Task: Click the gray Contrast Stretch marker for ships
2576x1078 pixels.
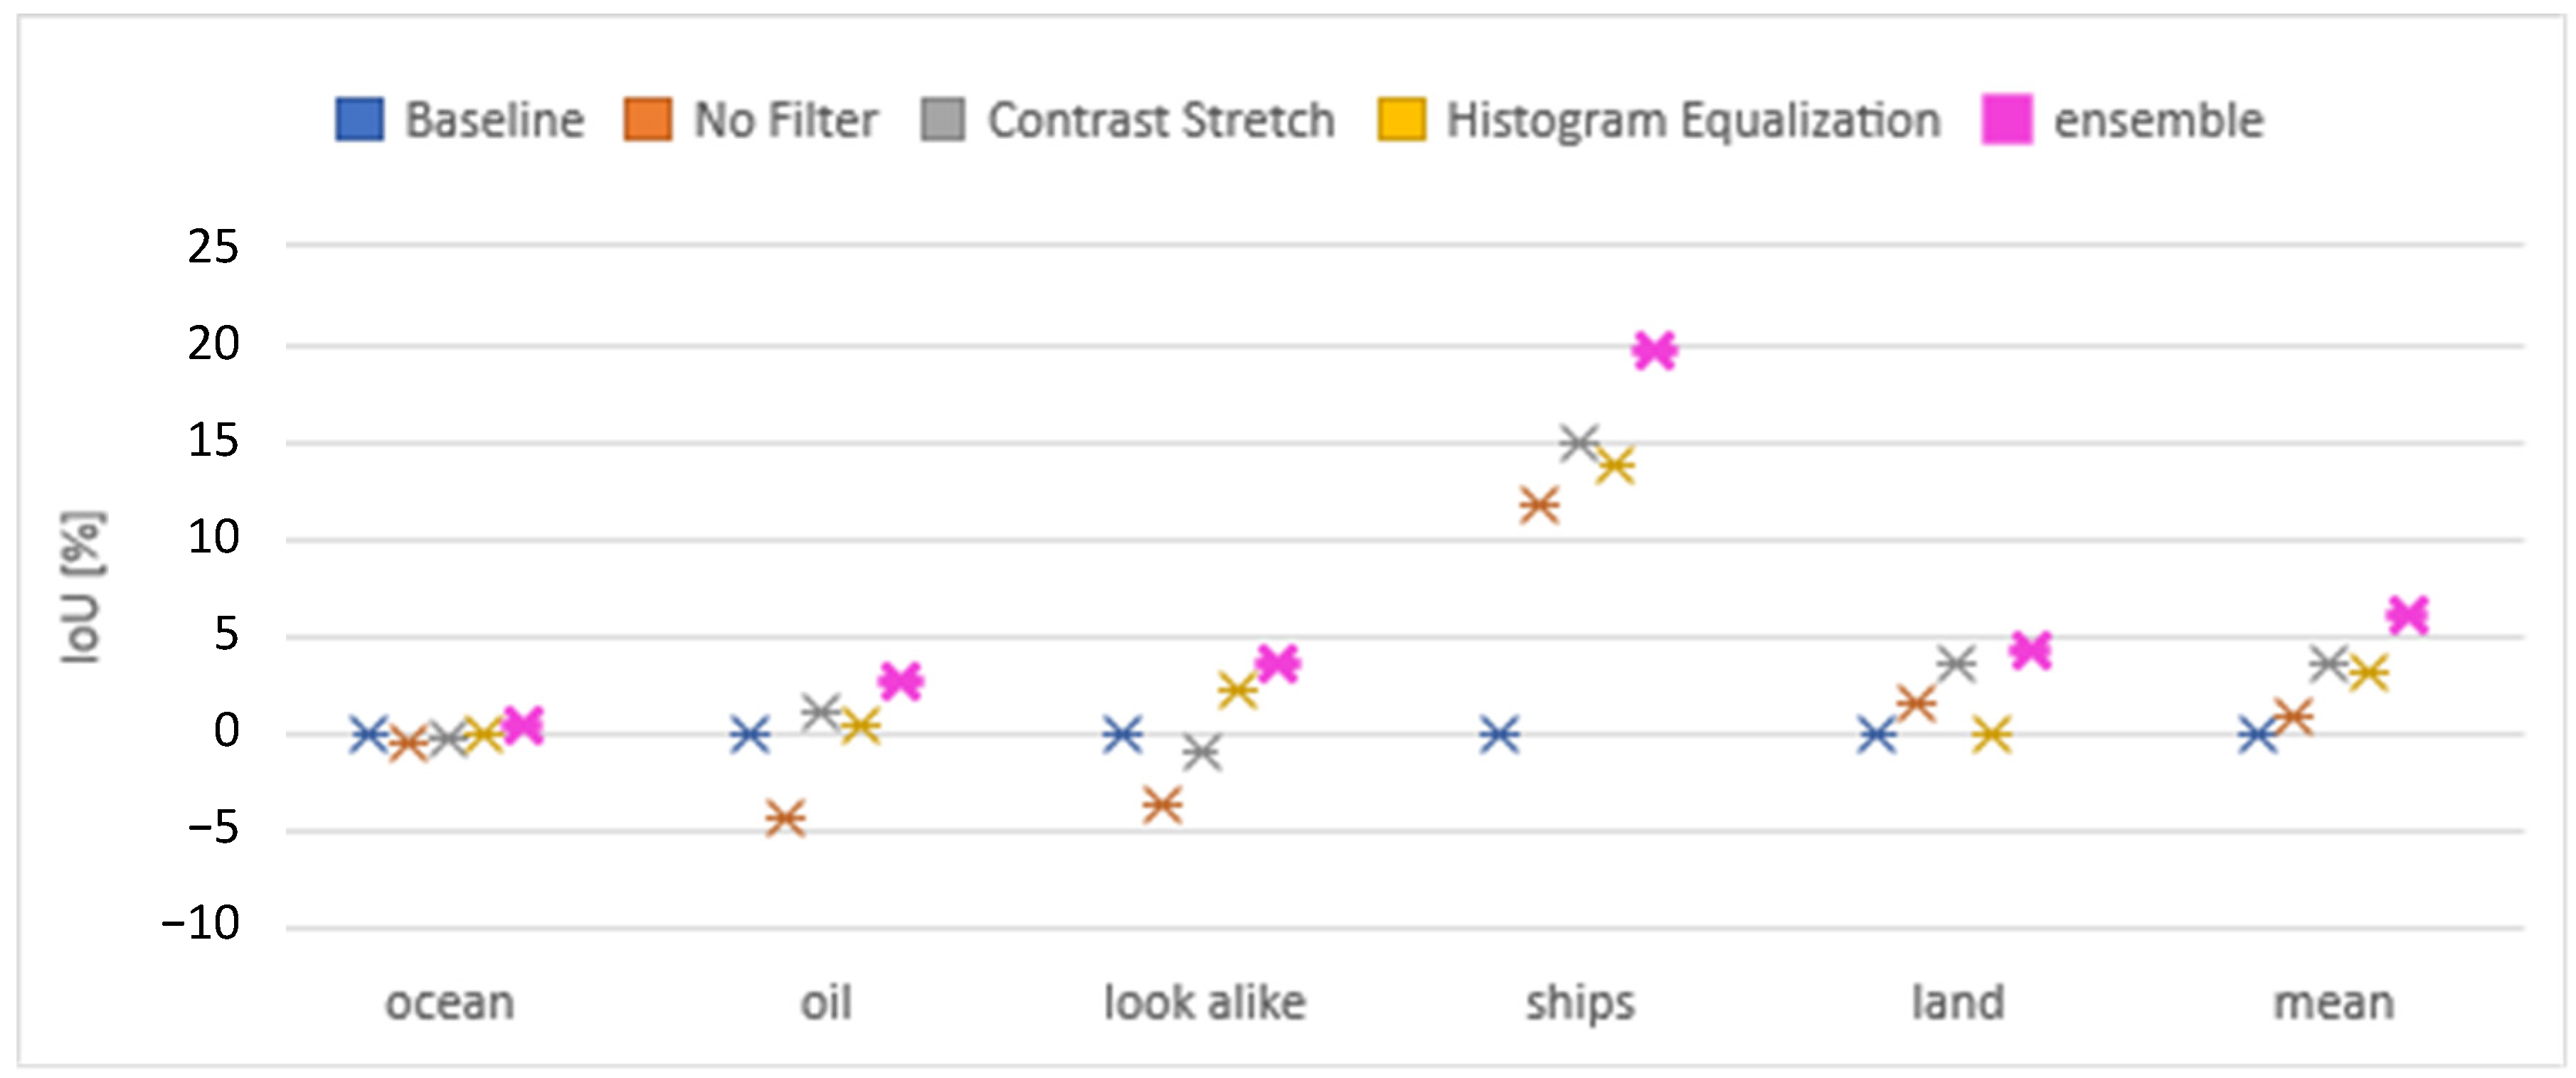Action: coord(1579,442)
